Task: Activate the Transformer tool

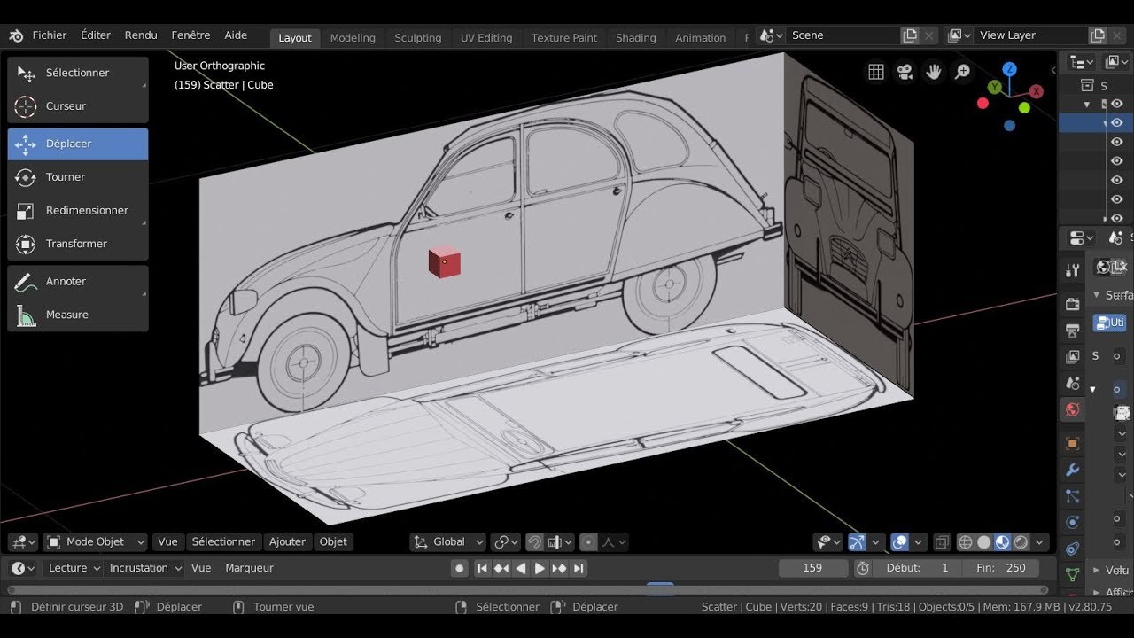Action: click(78, 244)
